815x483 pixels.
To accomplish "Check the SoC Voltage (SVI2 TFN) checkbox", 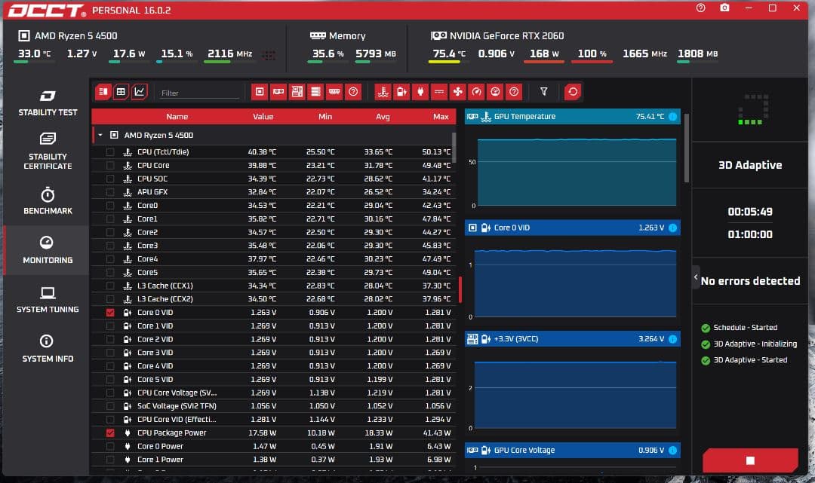I will click(110, 406).
